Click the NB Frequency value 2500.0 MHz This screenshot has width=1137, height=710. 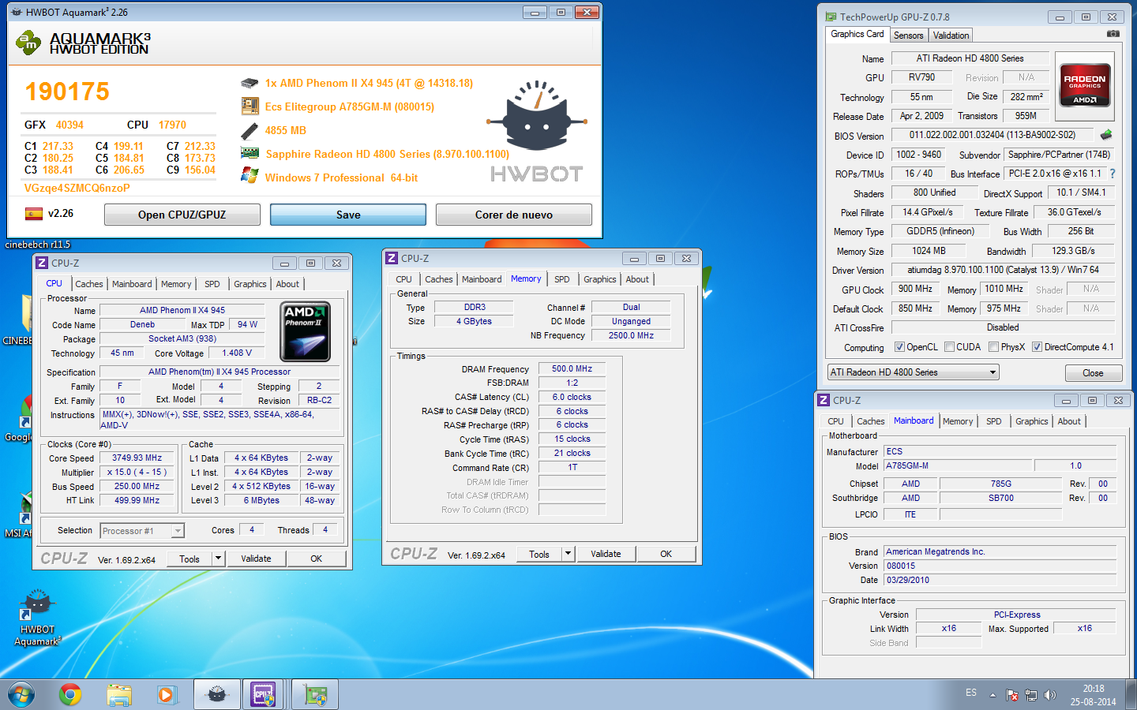(631, 335)
